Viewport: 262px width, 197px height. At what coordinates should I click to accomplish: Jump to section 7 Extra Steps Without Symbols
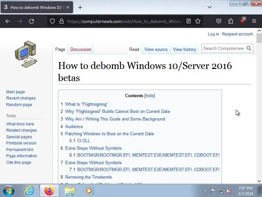pos(93,163)
